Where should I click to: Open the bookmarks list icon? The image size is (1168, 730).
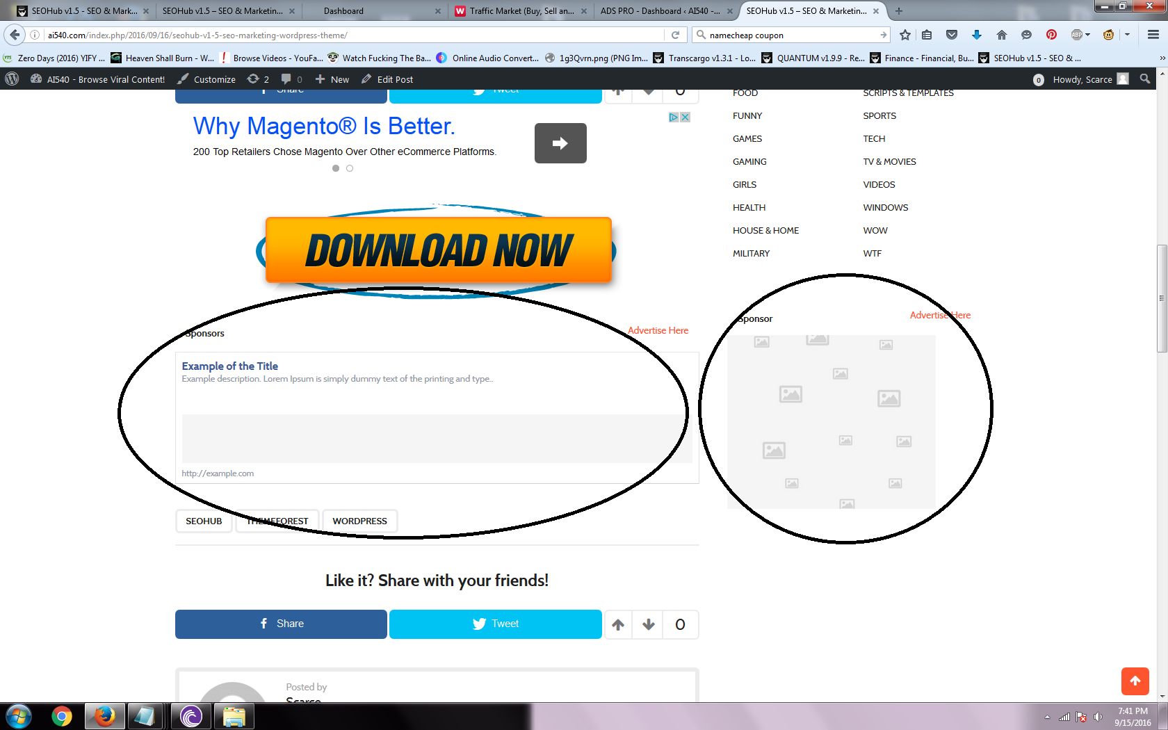[x=927, y=35]
